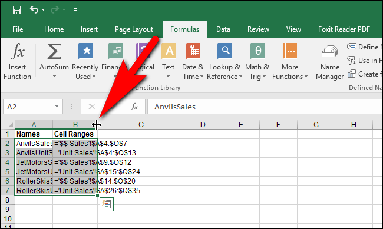Open the Customize Quick Access Toolbar dropdown
383x229 pixels.
[x=75, y=10]
